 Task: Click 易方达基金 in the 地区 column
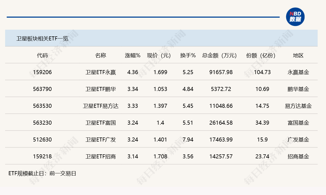[298, 106]
